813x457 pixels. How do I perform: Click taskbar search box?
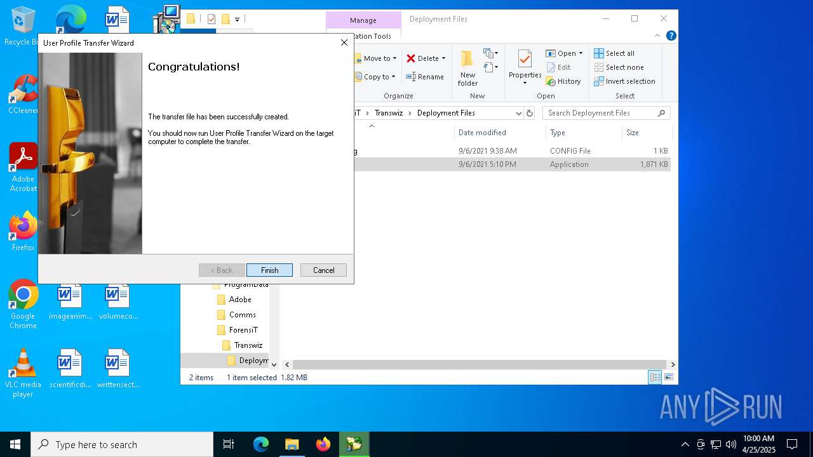pos(122,444)
